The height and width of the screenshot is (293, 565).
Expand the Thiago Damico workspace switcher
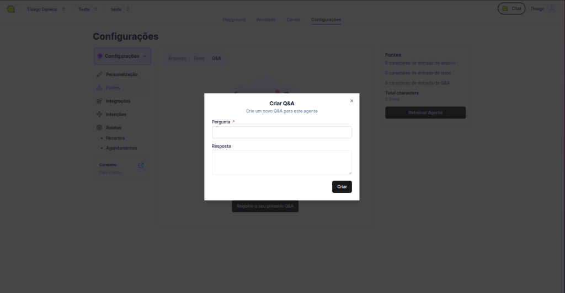coord(45,9)
